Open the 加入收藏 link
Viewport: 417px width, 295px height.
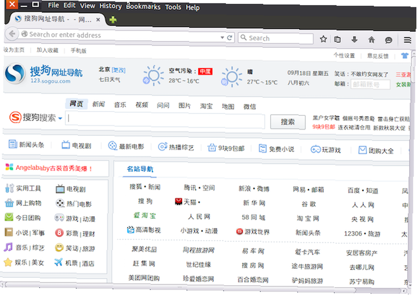48,50
